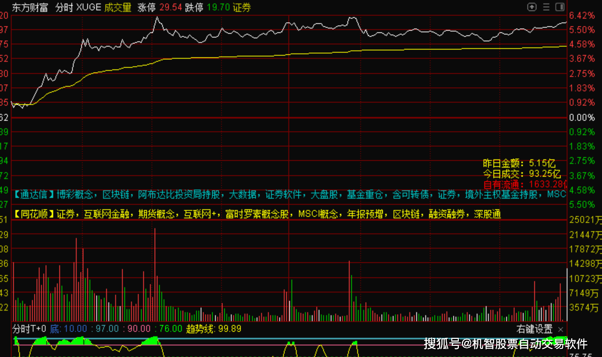602x357 pixels.
Task: Click the 成交量 indicator label
Action: (117, 7)
